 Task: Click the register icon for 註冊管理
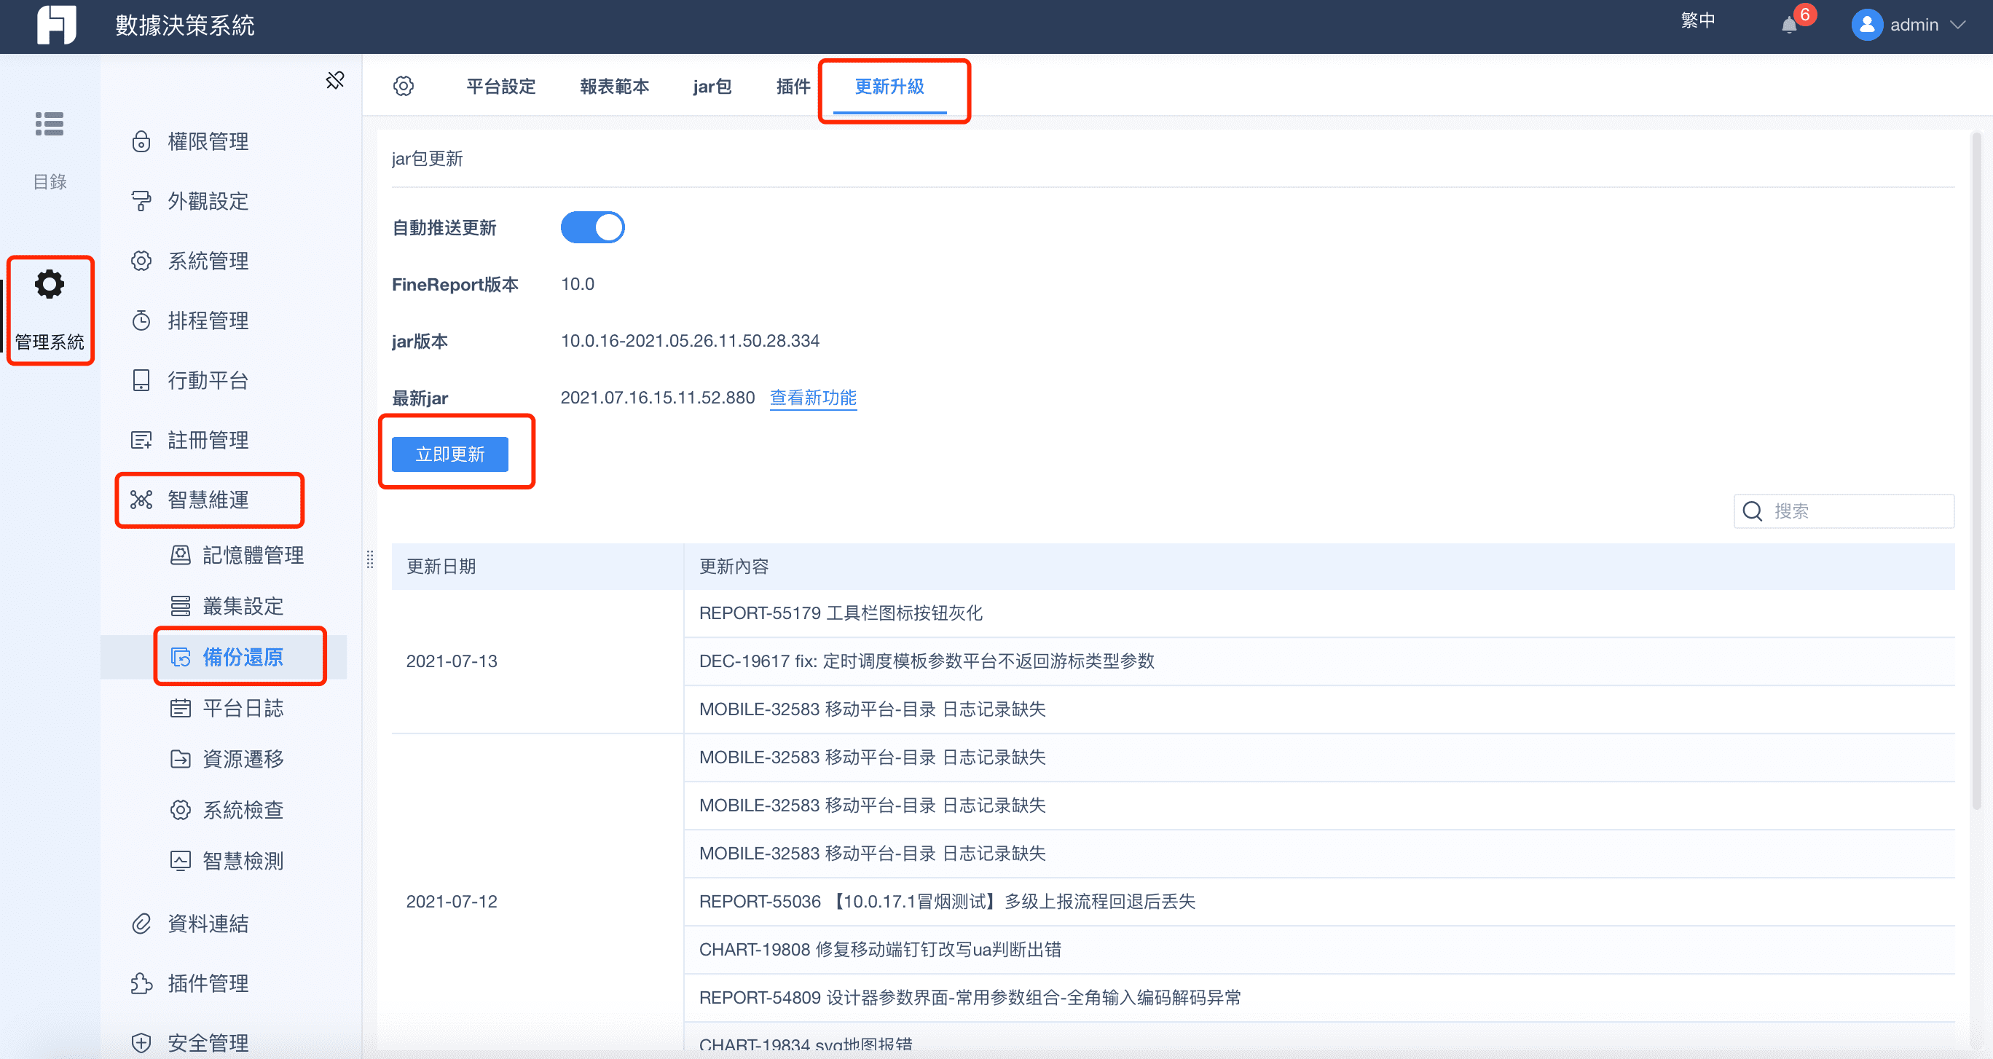click(x=141, y=439)
